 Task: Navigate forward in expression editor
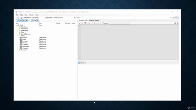pos(178,23)
